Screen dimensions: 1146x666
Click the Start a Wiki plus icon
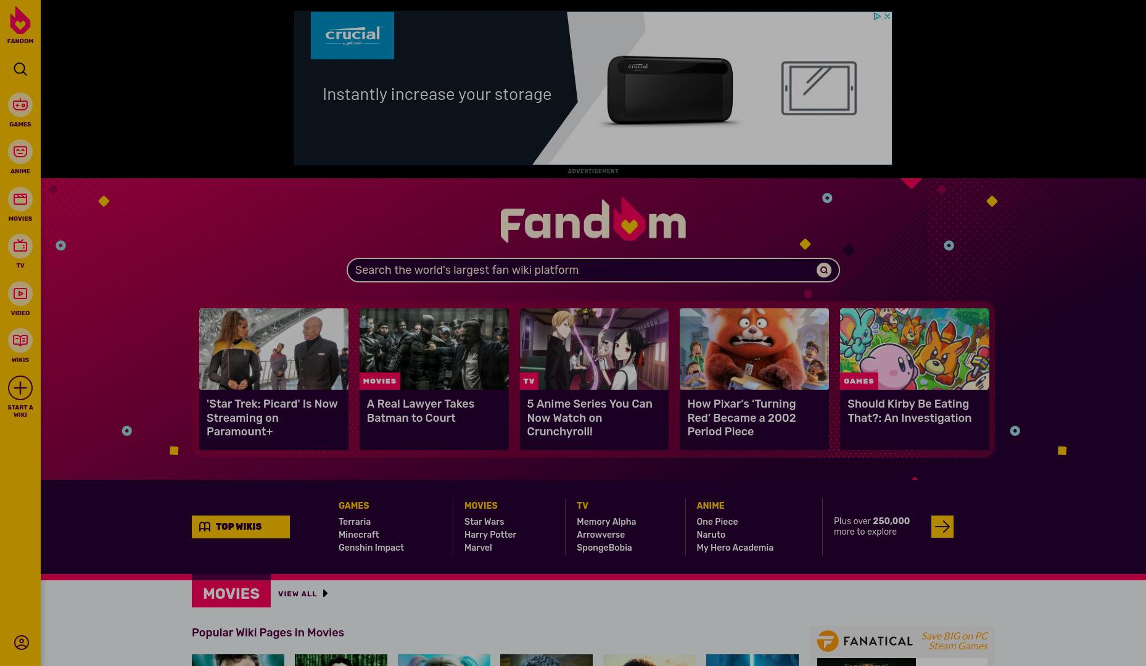click(20, 388)
